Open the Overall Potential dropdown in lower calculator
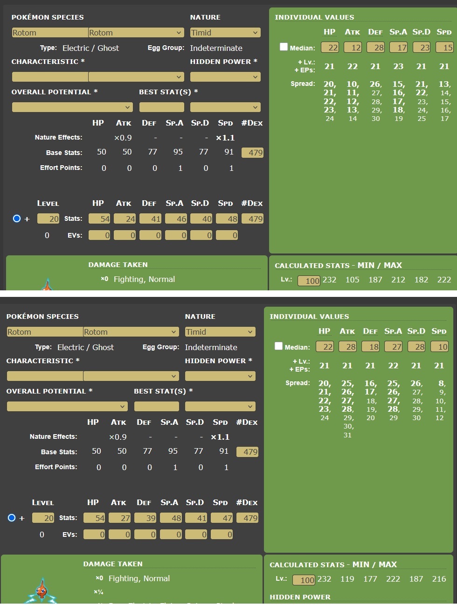The height and width of the screenshot is (605, 457). (x=67, y=407)
